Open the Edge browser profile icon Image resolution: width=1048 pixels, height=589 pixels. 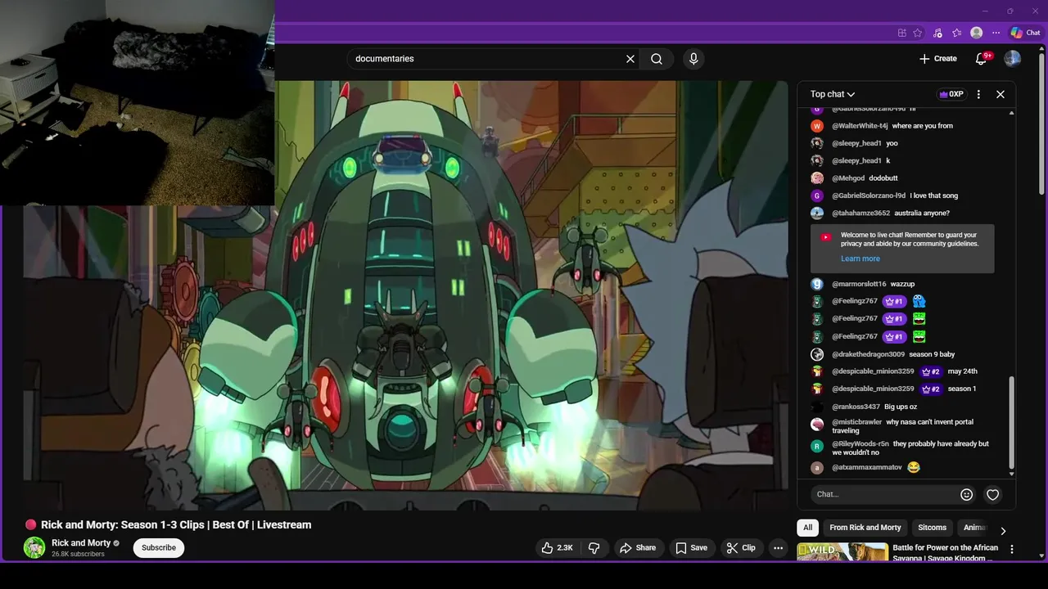point(976,33)
